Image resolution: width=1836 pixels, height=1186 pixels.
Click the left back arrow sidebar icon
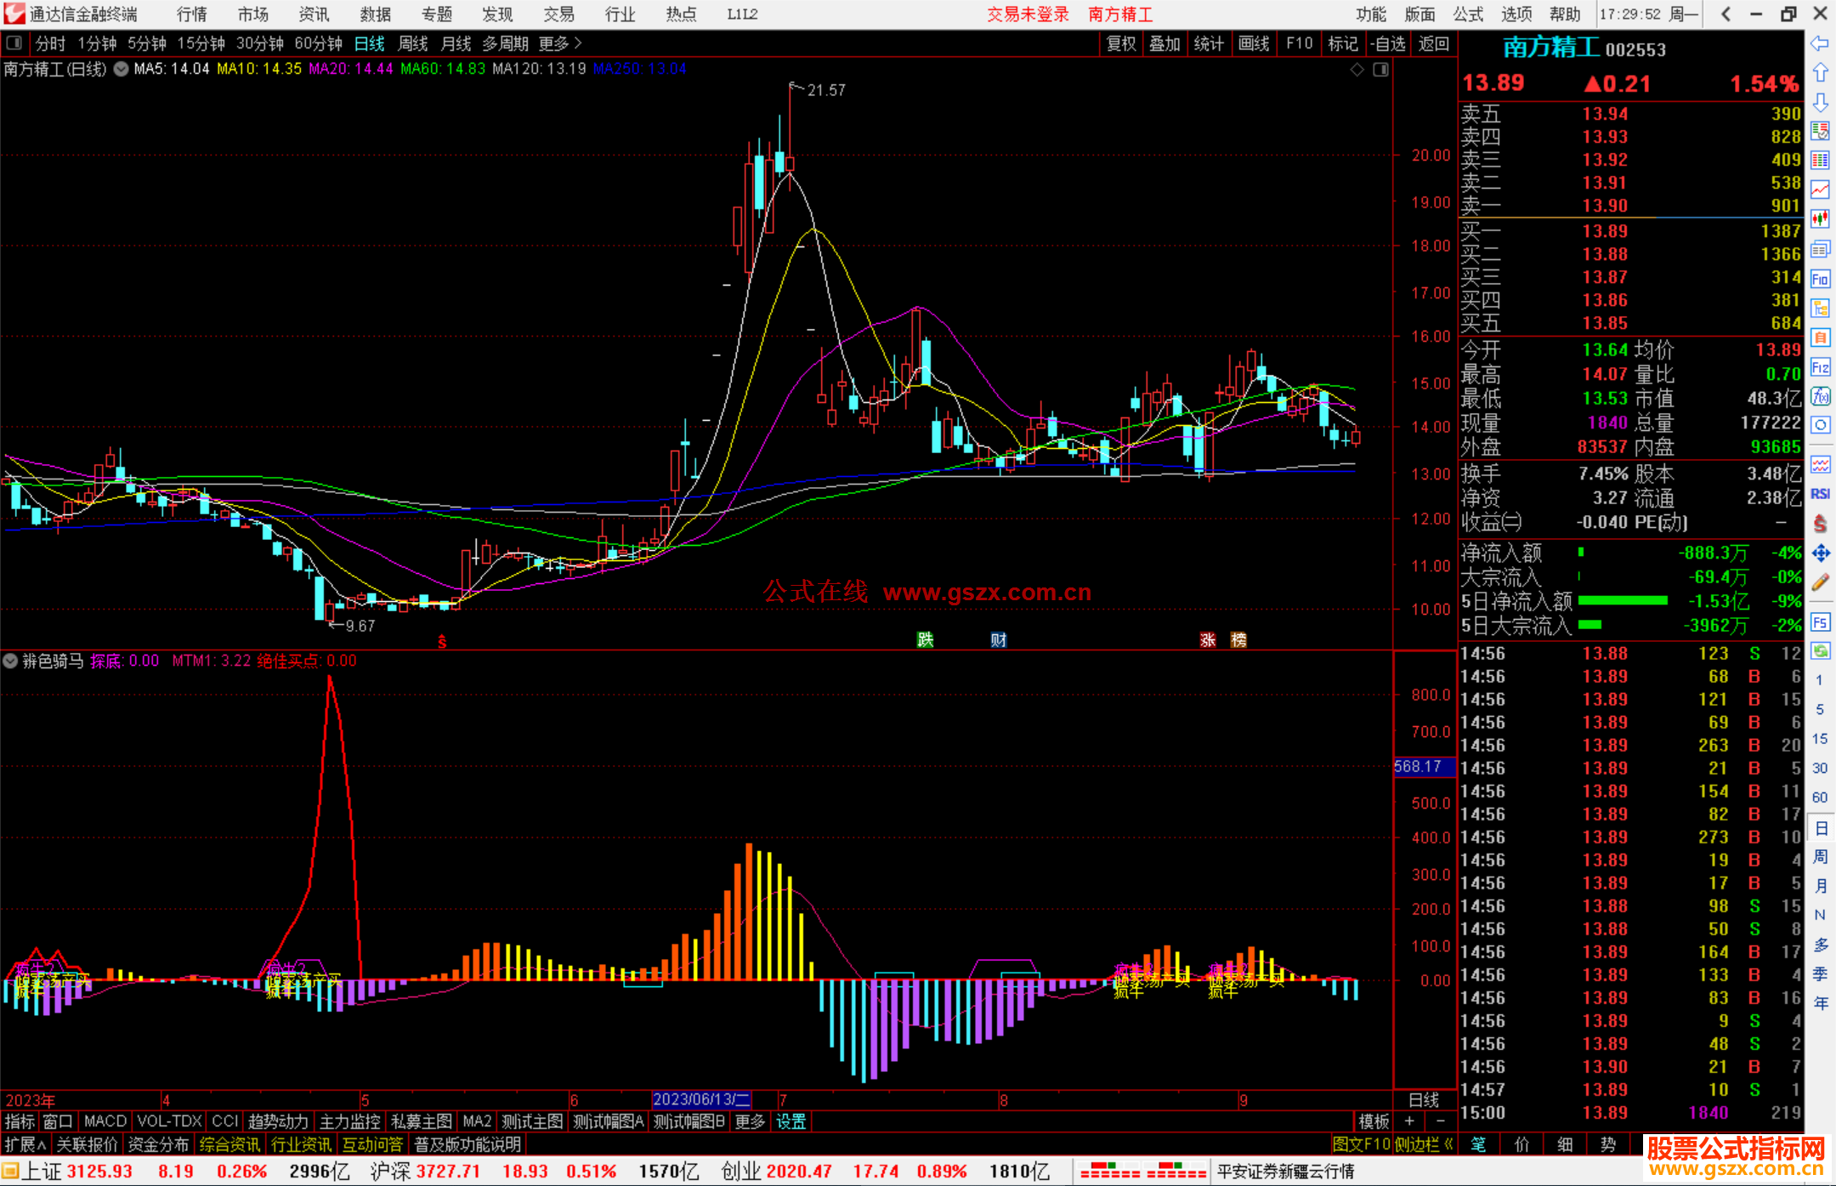[1820, 43]
